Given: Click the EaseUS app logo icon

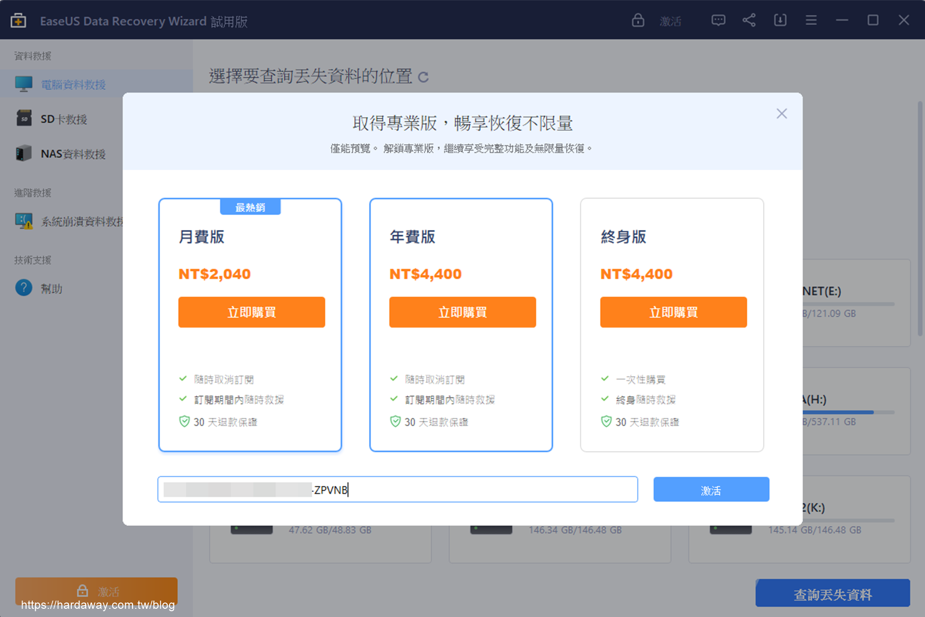Looking at the screenshot, I should tap(18, 21).
